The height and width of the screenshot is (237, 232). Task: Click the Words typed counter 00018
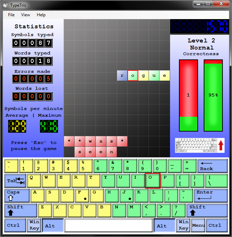click(32, 61)
